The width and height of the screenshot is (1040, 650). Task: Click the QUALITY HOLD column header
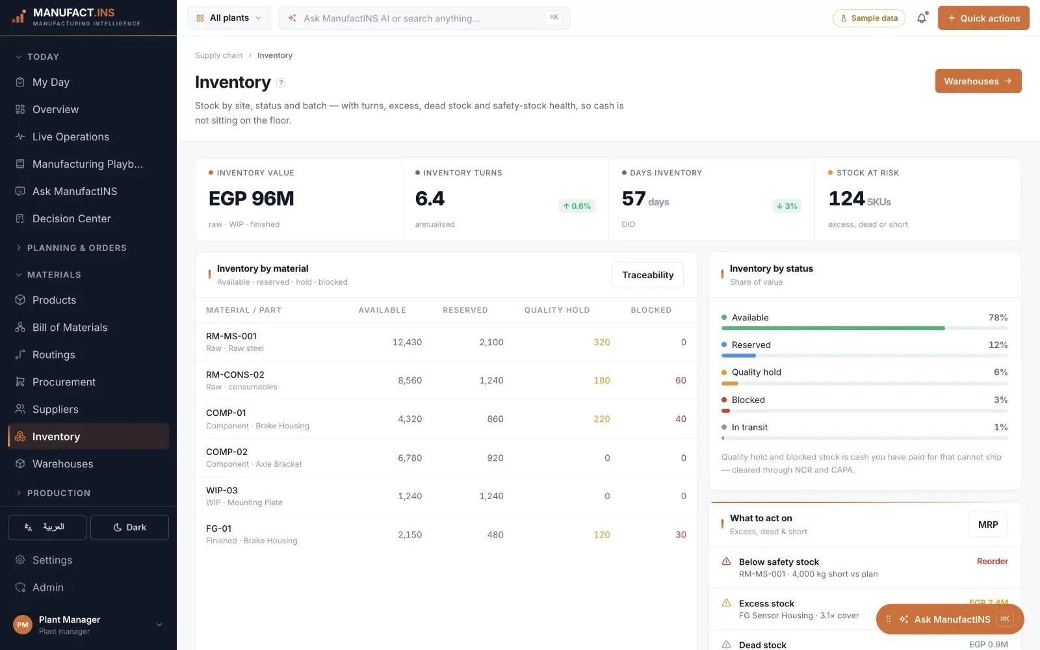click(557, 310)
